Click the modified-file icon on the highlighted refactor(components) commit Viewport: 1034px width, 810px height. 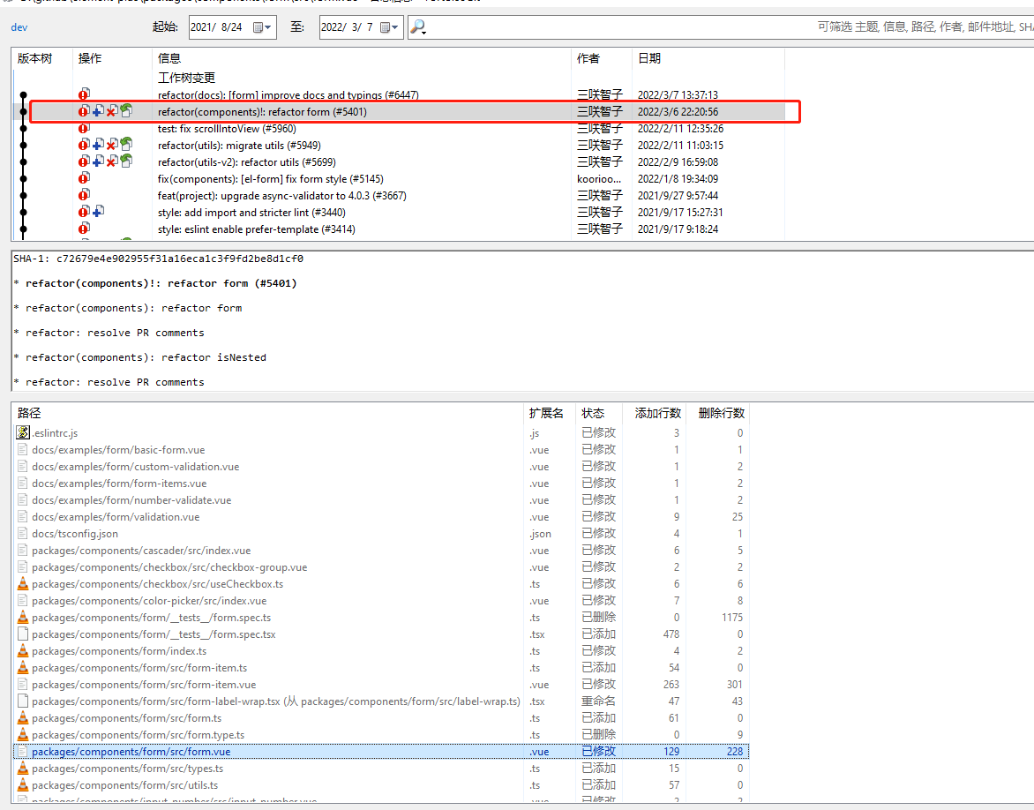pyautogui.click(x=83, y=111)
